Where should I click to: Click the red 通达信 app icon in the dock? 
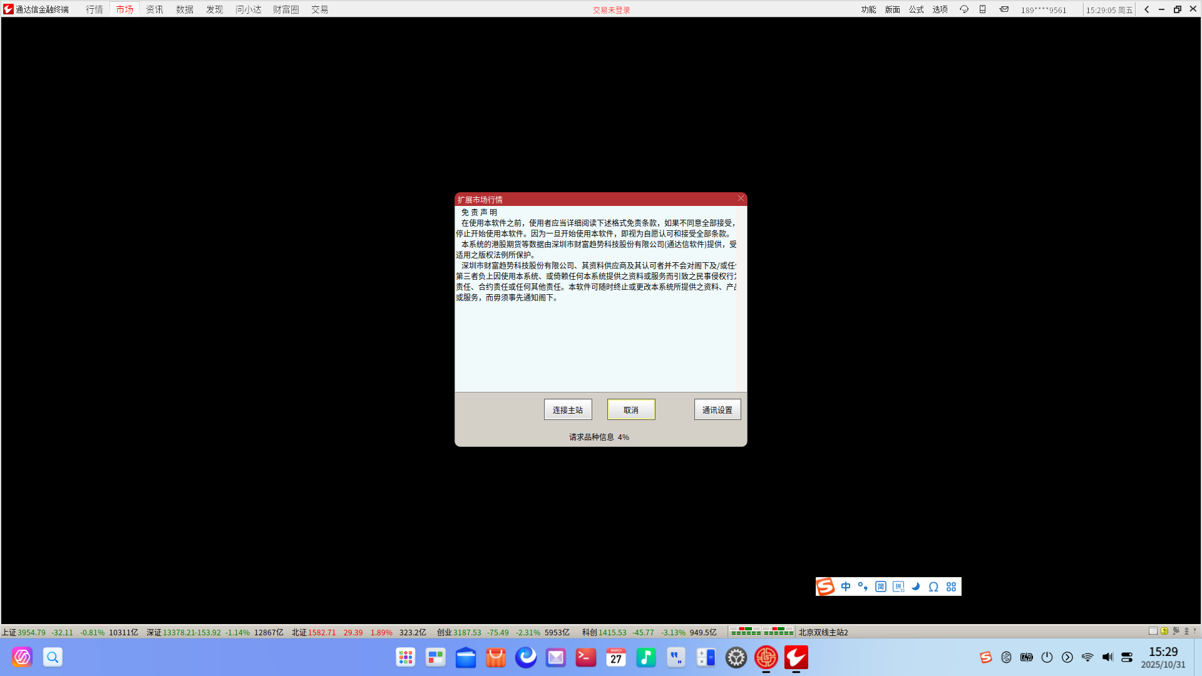[796, 657]
